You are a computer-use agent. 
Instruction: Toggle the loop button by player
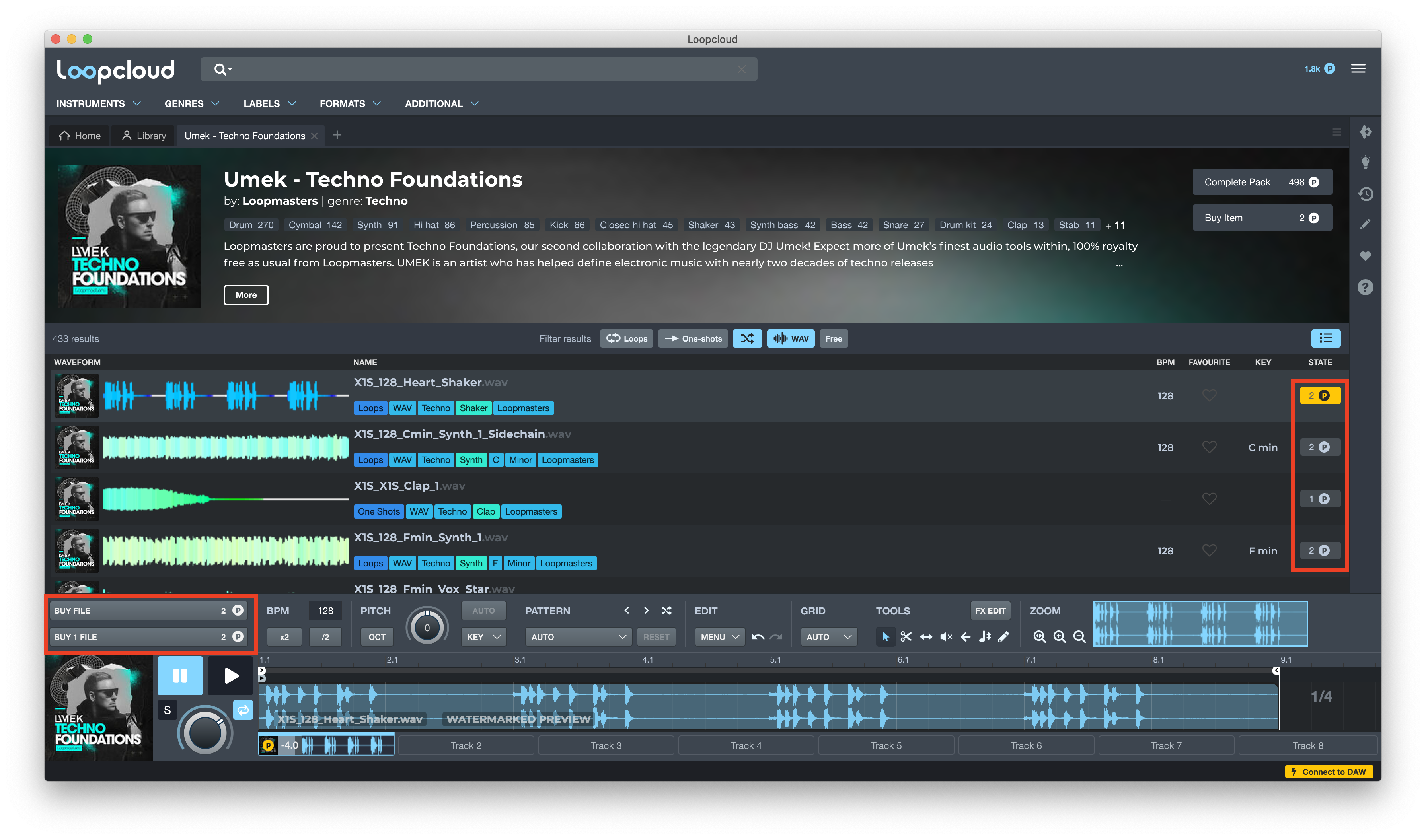pyautogui.click(x=243, y=710)
